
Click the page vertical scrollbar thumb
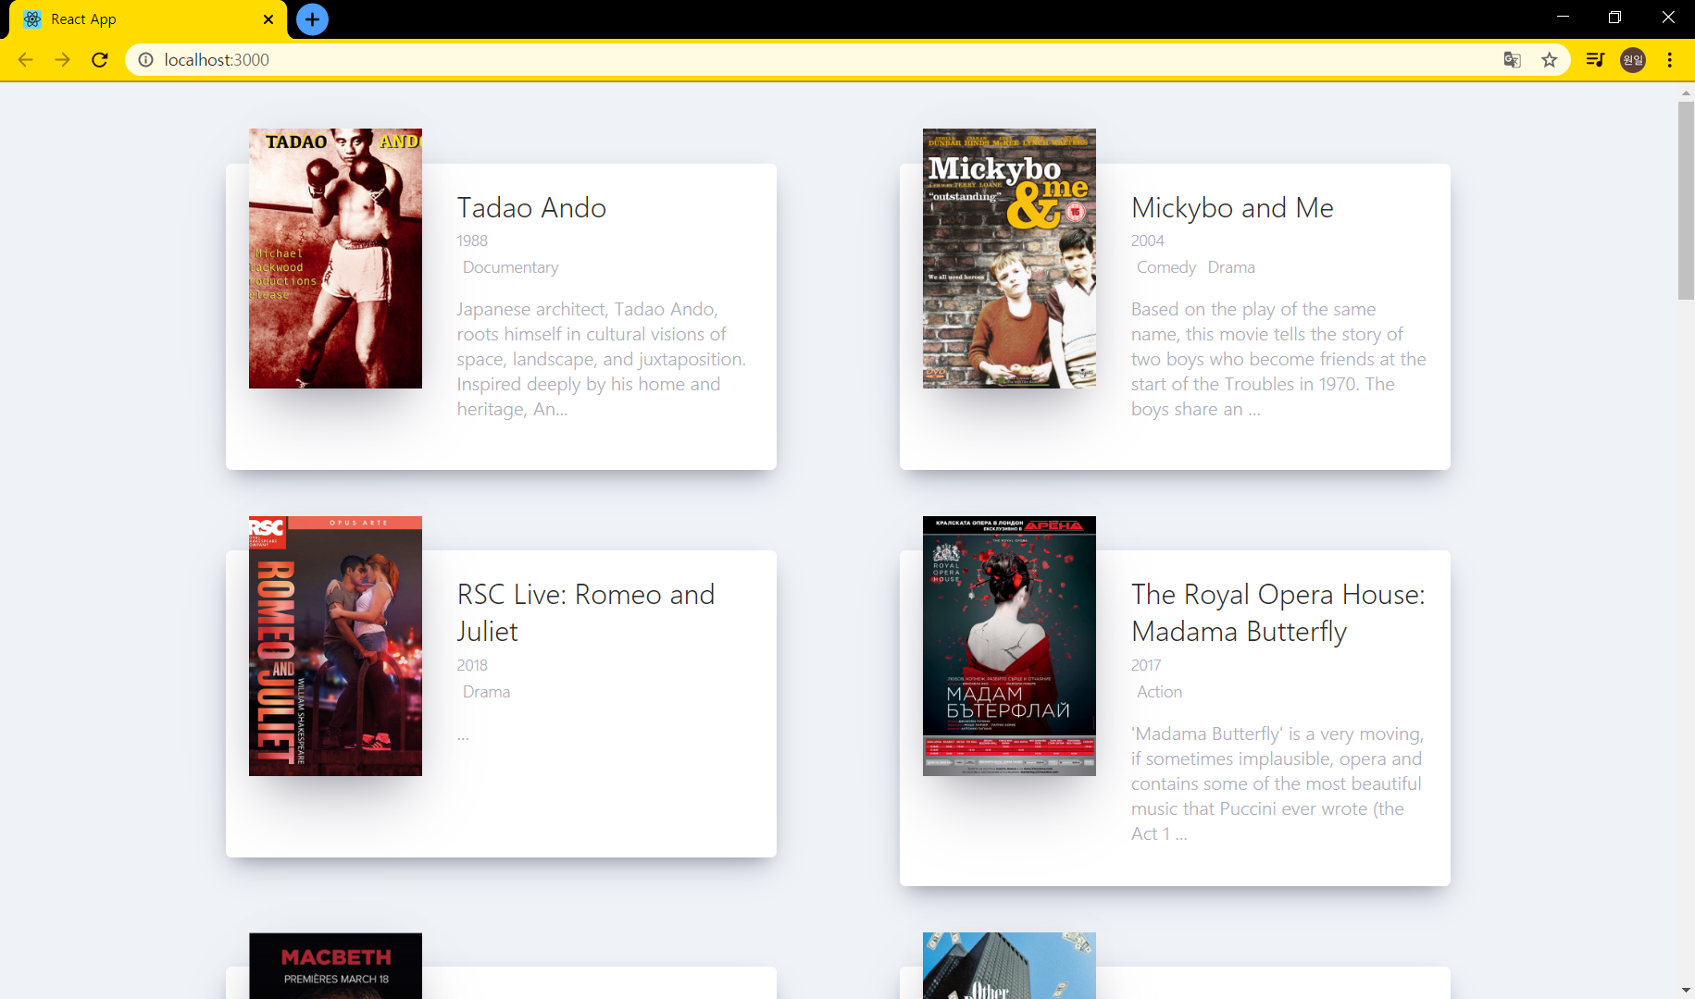pos(1686,200)
